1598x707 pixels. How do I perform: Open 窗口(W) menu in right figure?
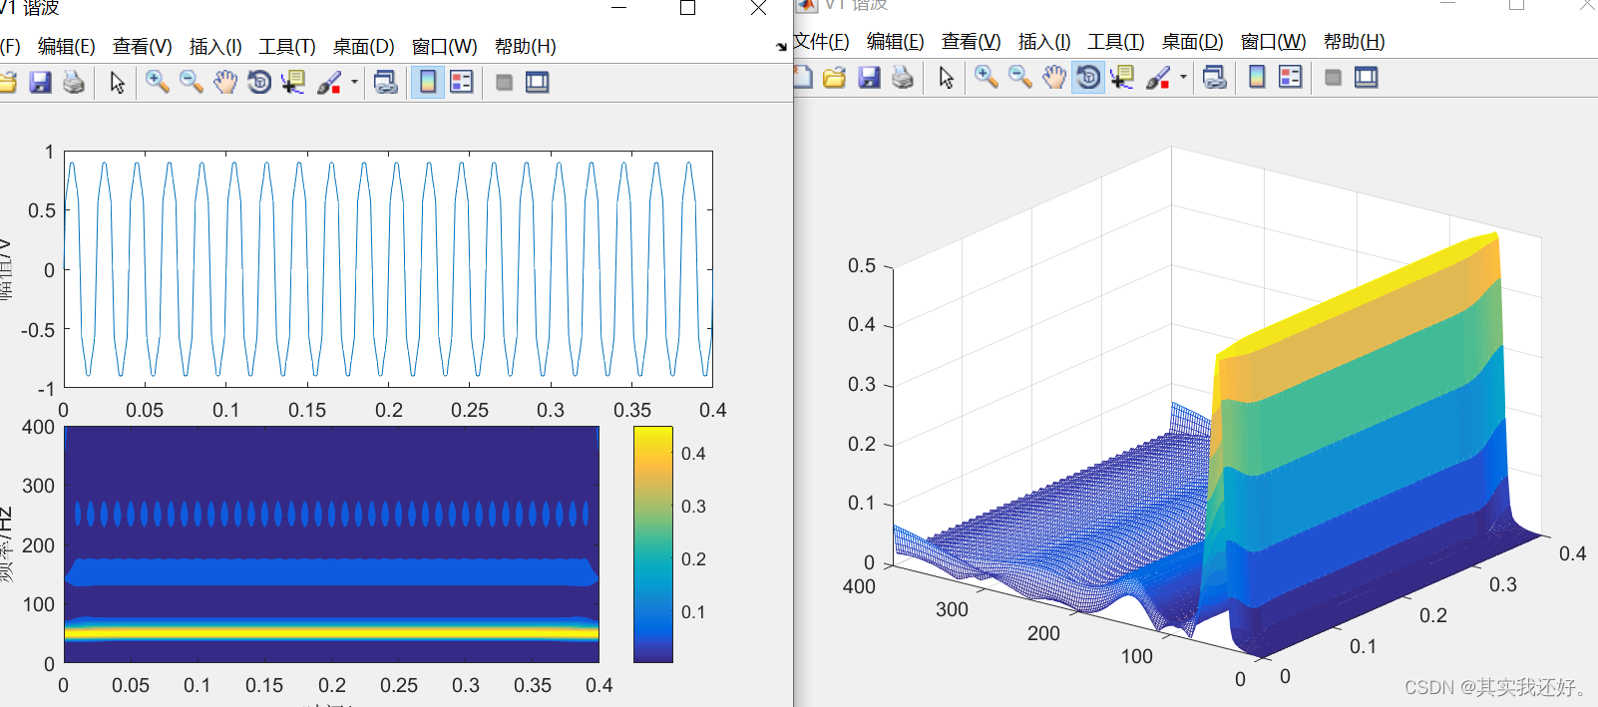1274,42
